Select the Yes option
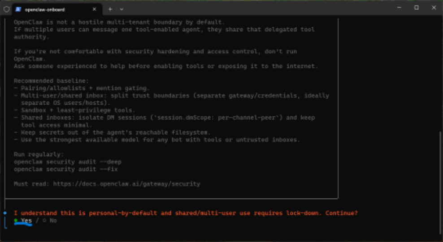The height and width of the screenshot is (242, 443). click(26, 221)
